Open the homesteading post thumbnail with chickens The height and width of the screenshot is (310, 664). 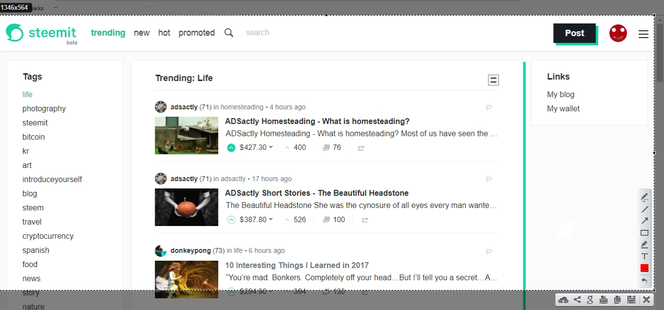(186, 135)
